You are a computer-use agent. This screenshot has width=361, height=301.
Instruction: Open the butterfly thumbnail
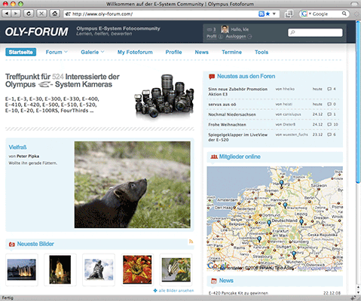(176, 269)
